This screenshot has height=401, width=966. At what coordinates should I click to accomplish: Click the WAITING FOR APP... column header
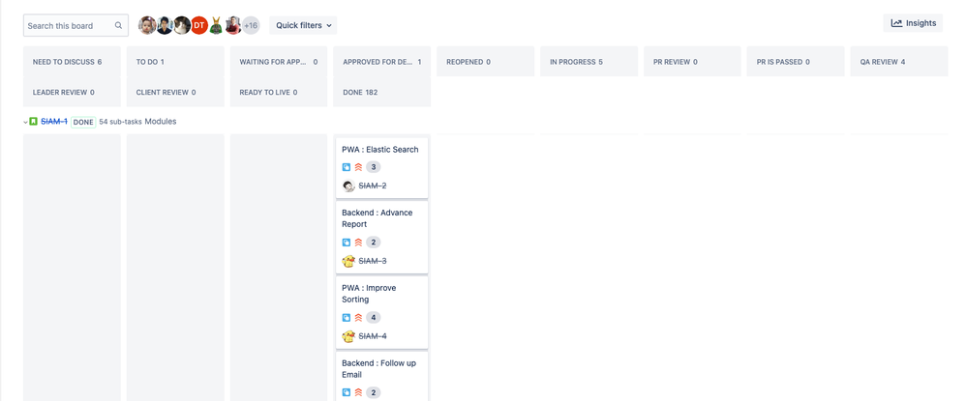point(279,62)
